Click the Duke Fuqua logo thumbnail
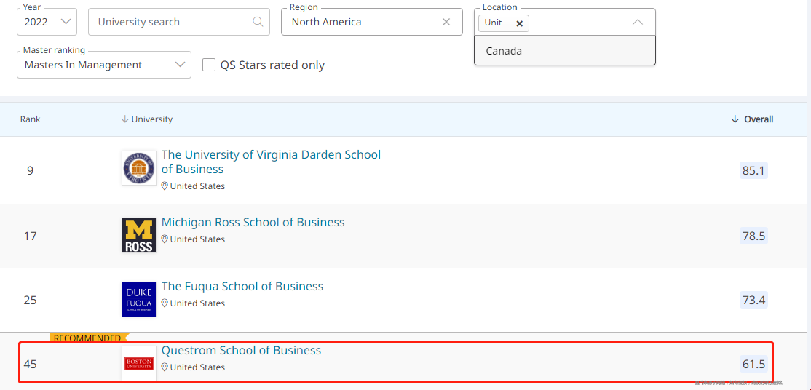Image resolution: width=811 pixels, height=390 pixels. coord(138,300)
